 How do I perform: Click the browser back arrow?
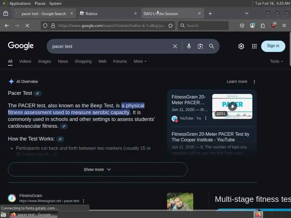7,26
